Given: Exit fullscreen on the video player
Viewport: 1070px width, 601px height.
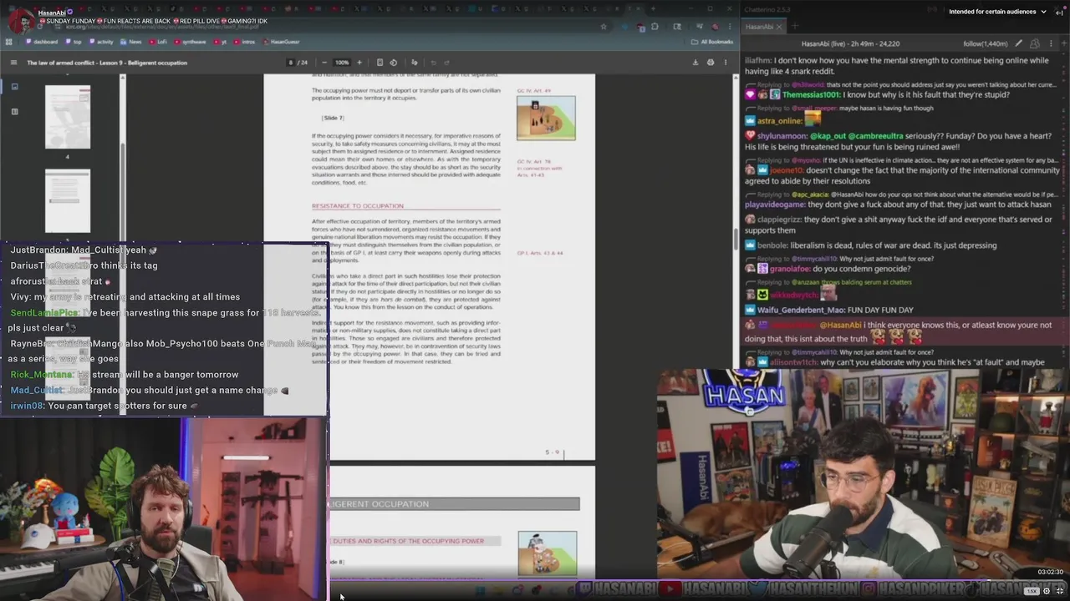Looking at the screenshot, I should [x=1060, y=591].
